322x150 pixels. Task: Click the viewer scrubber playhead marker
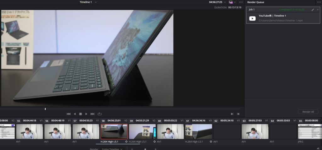(45, 109)
